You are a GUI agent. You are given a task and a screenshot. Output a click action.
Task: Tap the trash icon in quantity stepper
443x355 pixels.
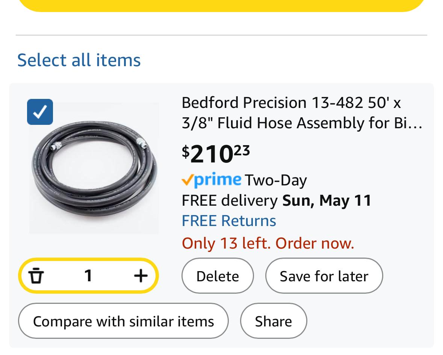[36, 276]
